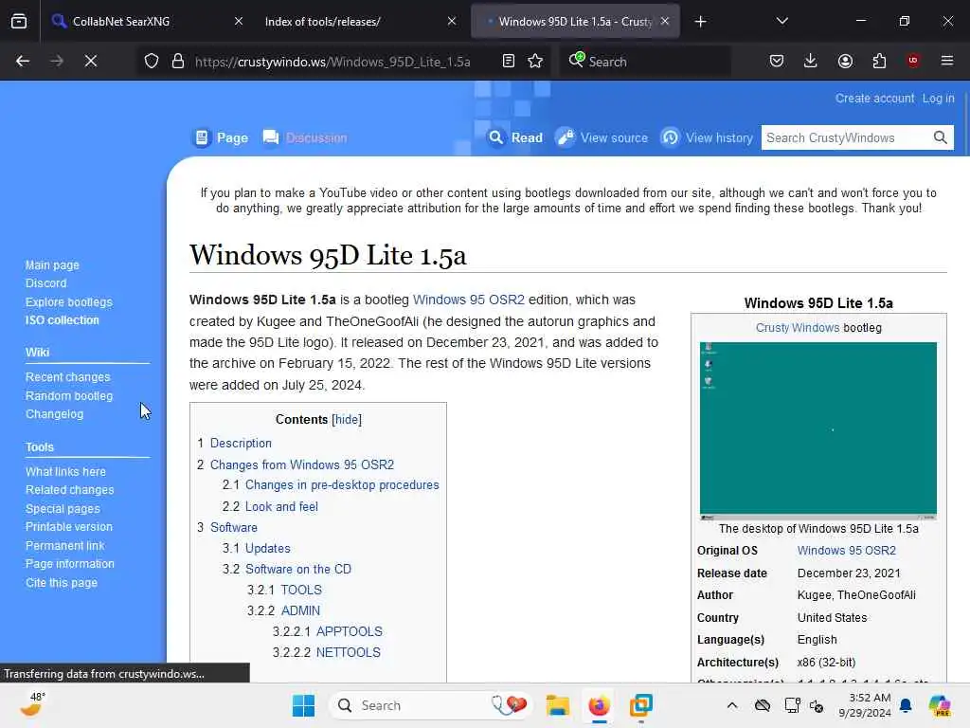Open Cite this page link
970x728 pixels.
pyautogui.click(x=62, y=583)
